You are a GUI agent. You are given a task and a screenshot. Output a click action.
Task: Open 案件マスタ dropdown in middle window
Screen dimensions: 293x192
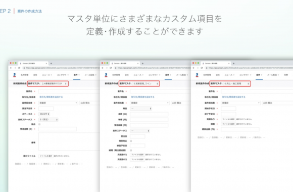[x=145, y=83]
